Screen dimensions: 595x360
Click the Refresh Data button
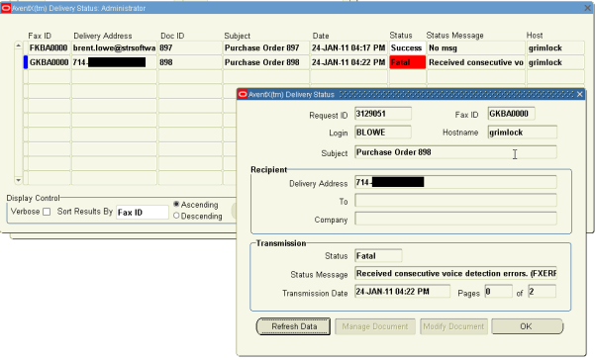(293, 326)
